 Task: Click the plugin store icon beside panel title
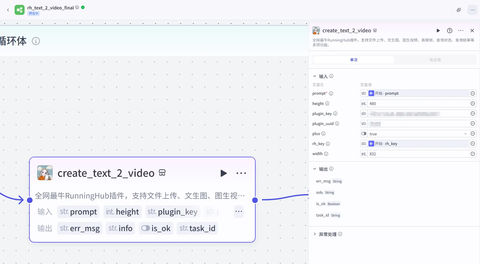375,31
